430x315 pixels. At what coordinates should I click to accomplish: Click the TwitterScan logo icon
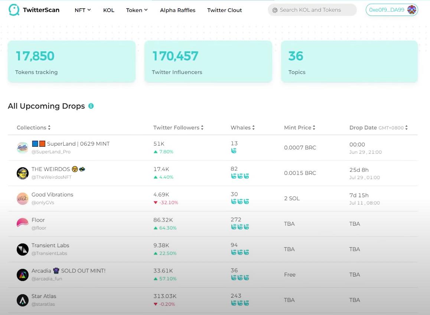point(14,10)
